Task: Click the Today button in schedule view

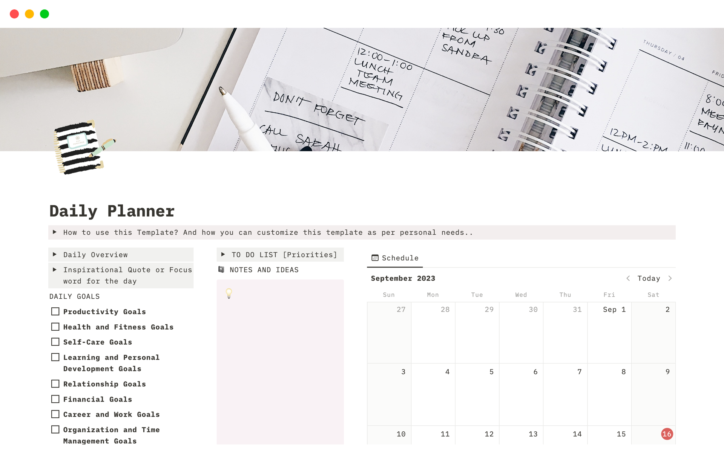Action: 649,278
